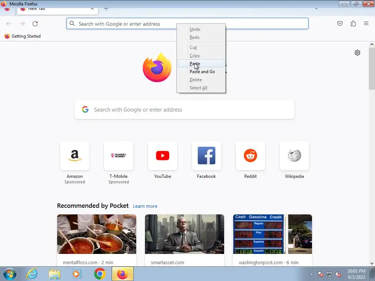This screenshot has height=281, width=375.
Task: Close the New Tab tab
Action: 92,9
